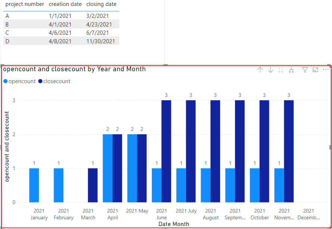The height and width of the screenshot is (229, 332).
Task: Click the chart title text
Action: click(74, 69)
